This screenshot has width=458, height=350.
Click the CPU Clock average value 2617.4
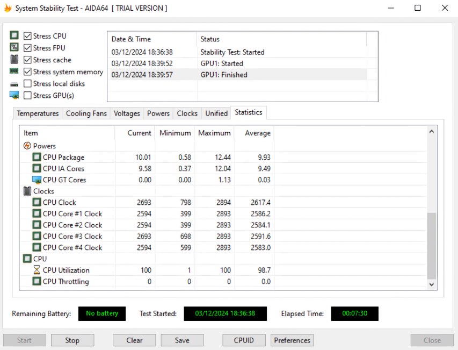(x=260, y=202)
